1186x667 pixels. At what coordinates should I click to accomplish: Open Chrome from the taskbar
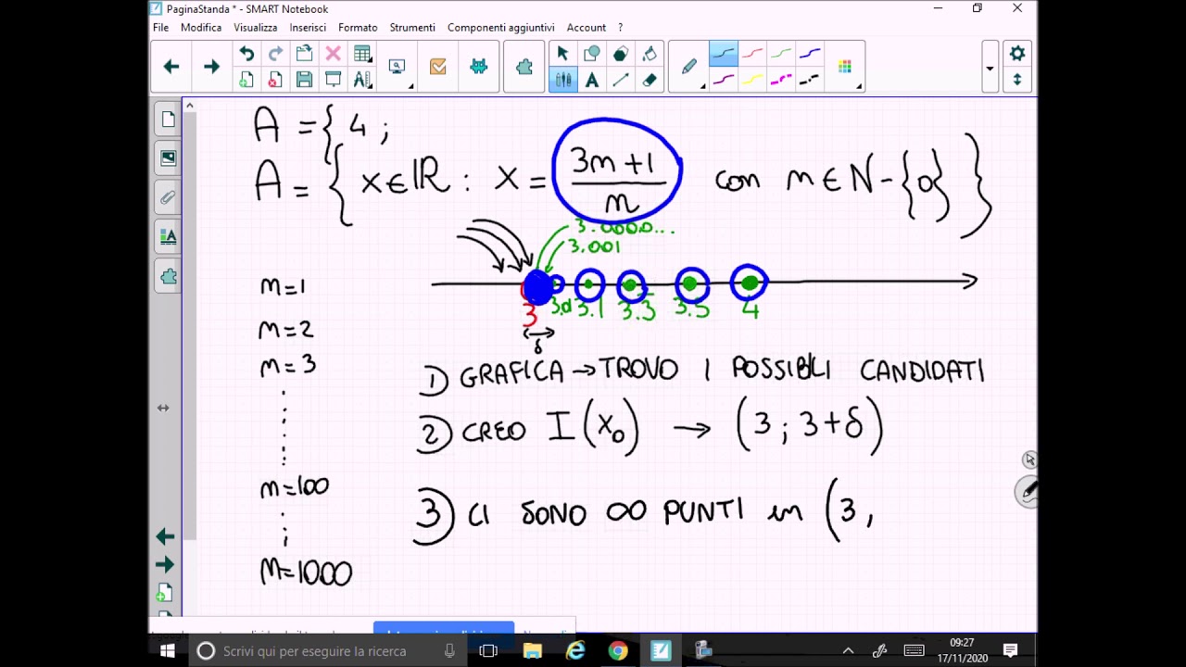click(x=617, y=650)
